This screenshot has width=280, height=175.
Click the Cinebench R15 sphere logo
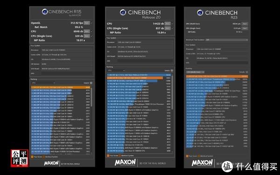coord(45,12)
